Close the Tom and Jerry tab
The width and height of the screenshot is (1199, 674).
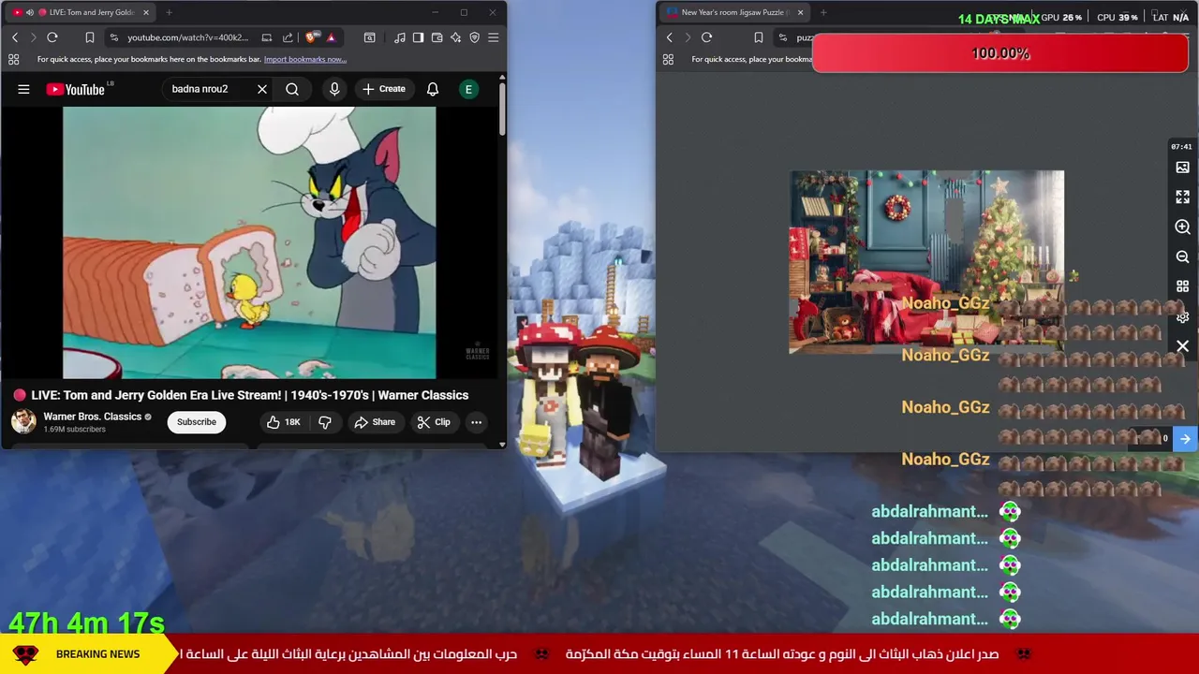coord(145,12)
